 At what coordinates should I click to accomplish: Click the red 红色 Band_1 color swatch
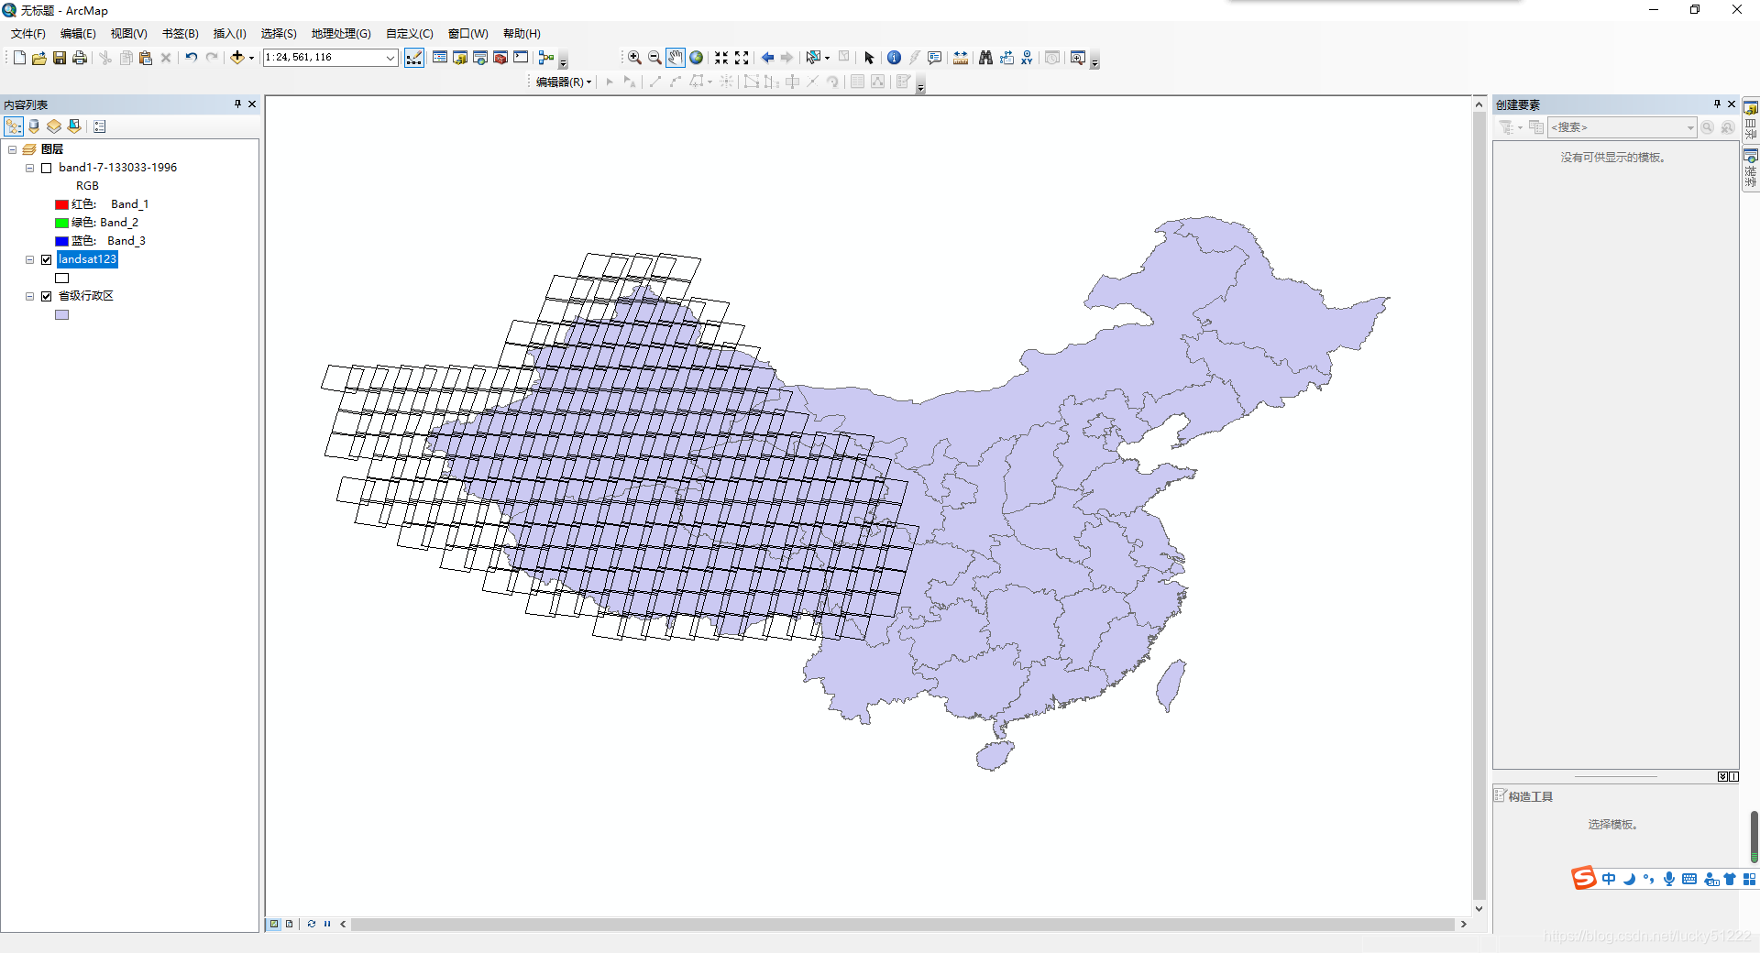[61, 204]
